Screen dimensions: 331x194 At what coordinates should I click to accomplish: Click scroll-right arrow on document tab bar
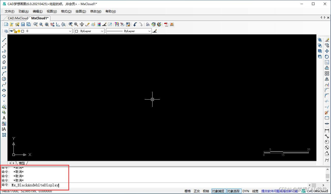click(325, 18)
